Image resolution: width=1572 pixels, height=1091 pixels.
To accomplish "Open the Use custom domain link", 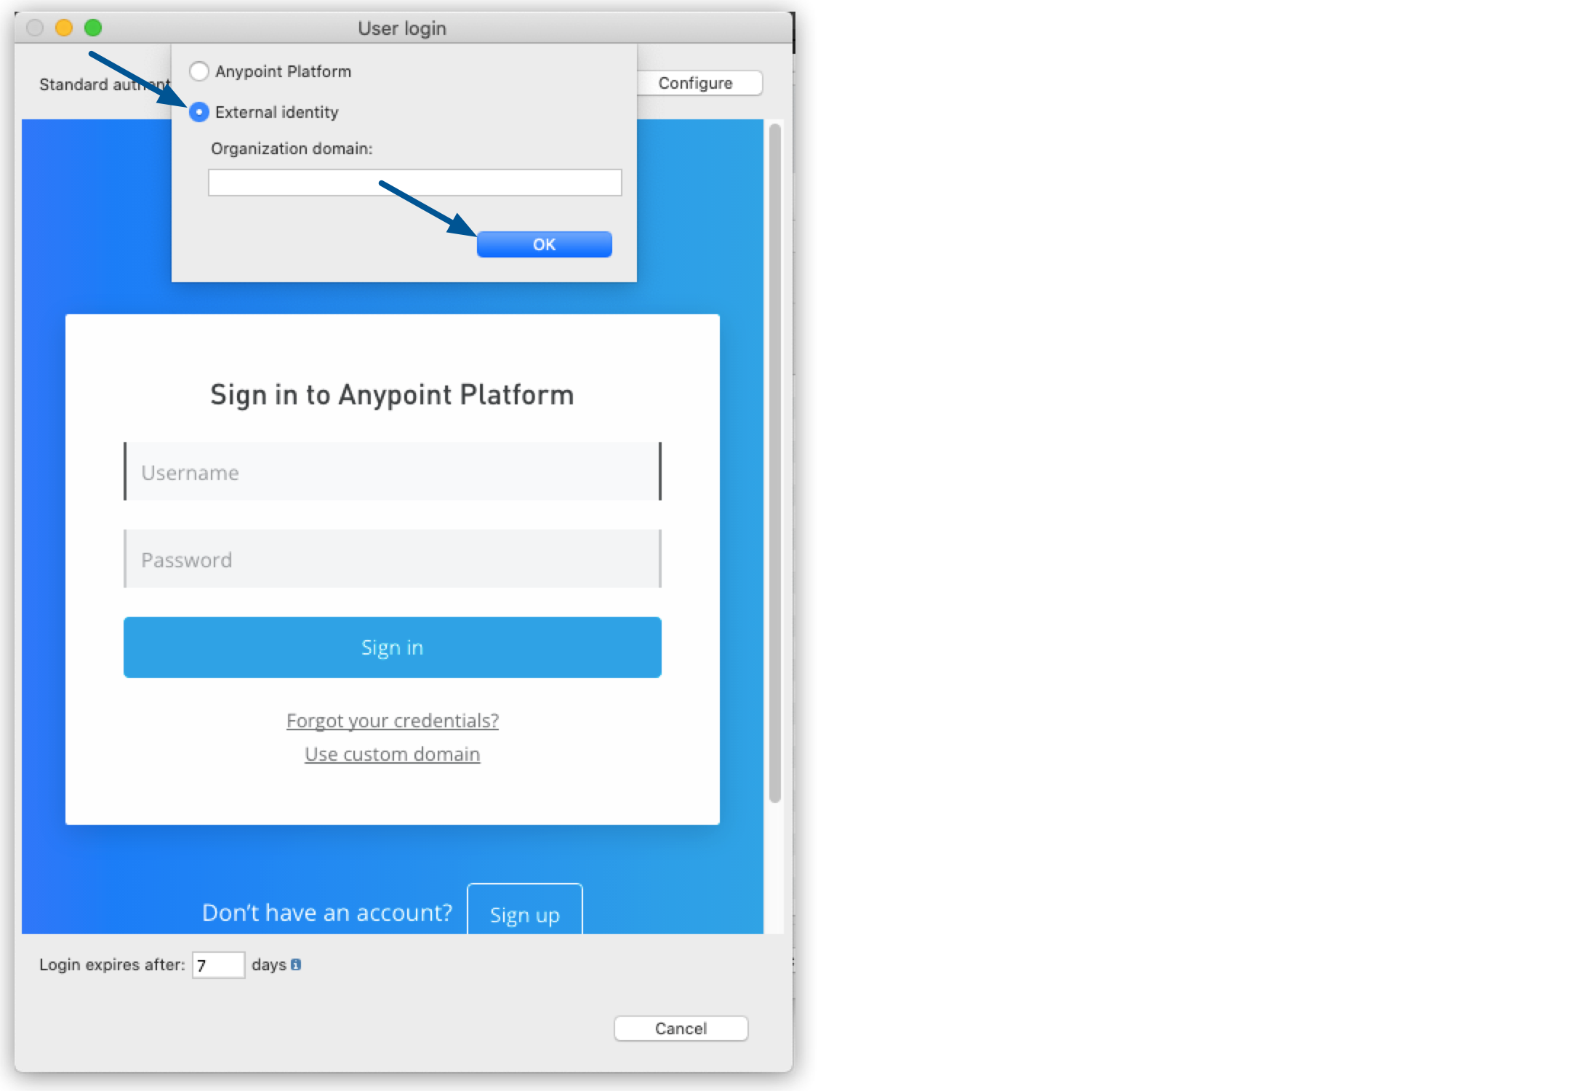I will pyautogui.click(x=392, y=754).
